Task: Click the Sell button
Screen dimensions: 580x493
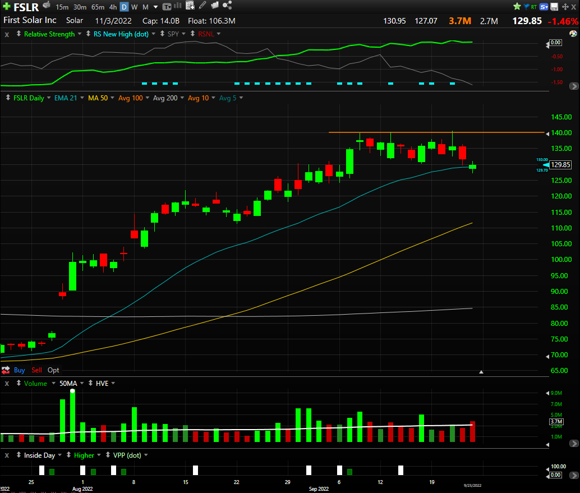Action: pyautogui.click(x=36, y=370)
